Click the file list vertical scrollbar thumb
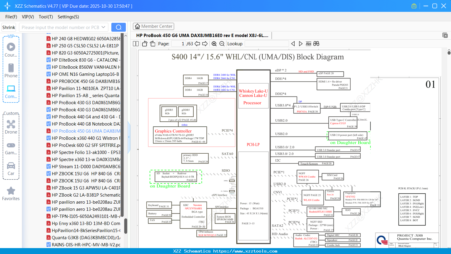 pos(126,226)
